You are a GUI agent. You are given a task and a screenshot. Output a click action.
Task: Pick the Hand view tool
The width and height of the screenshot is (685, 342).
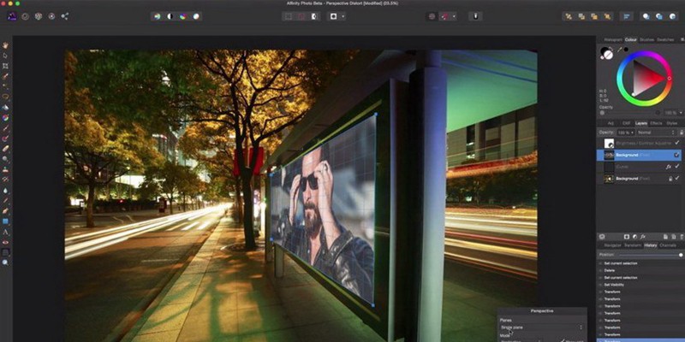point(5,45)
